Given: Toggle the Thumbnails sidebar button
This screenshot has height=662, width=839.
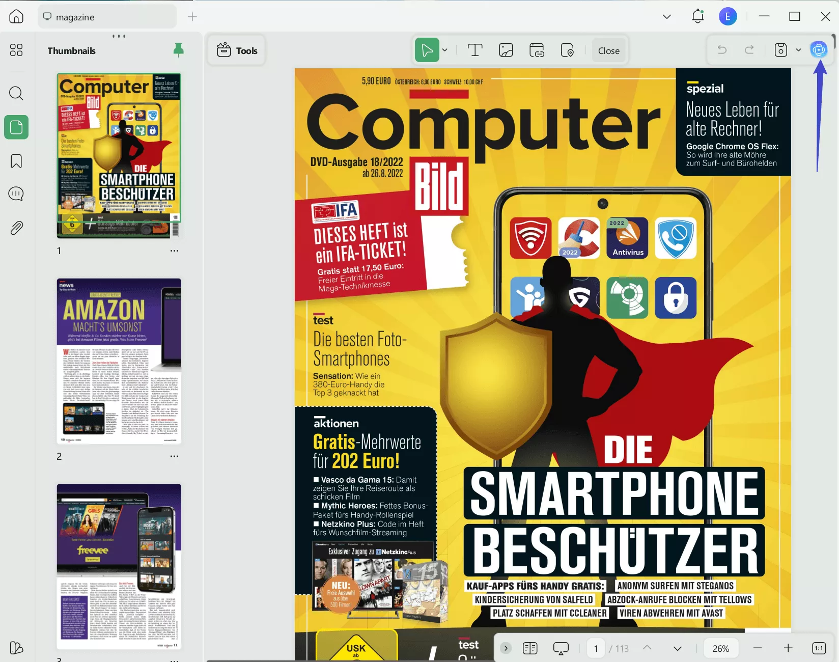Looking at the screenshot, I should [16, 127].
